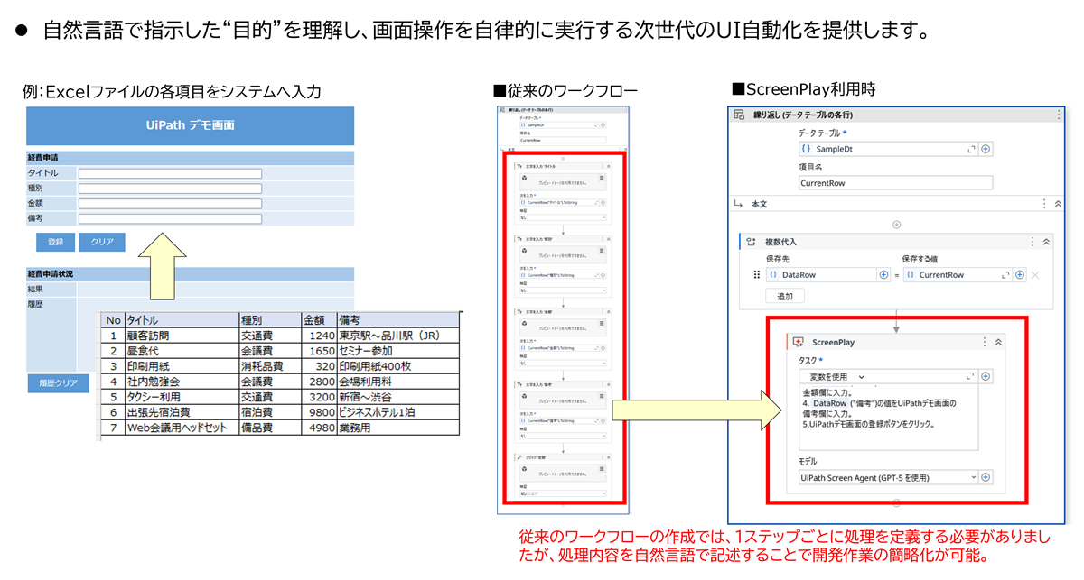Click the 履歴クリア button

59,383
